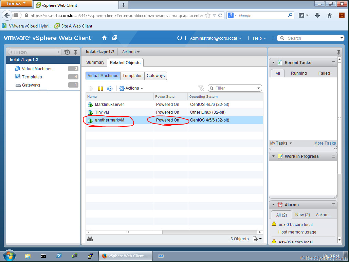Image resolution: width=349 pixels, height=262 pixels.
Task: Reload the page in Firefox
Action: [x=220, y=15]
